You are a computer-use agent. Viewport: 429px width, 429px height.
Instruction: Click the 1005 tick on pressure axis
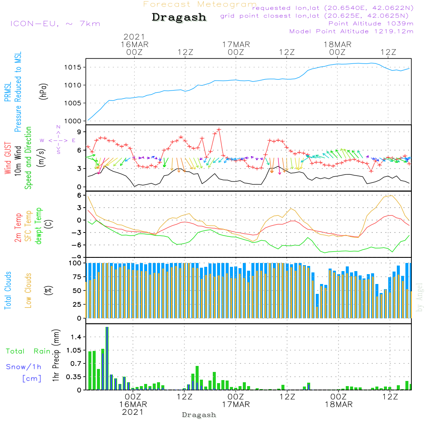pos(73,103)
